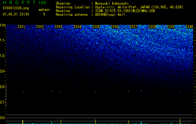Click the HROFFT 1.0.0 title text

click(24, 2)
